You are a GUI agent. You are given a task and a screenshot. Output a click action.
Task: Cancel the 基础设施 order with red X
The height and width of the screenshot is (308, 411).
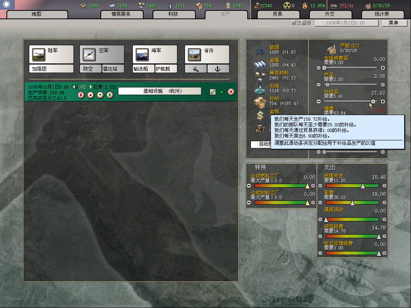tap(231, 92)
